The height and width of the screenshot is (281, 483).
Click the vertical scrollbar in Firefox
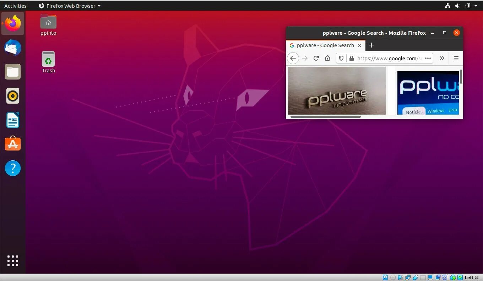pos(461,77)
